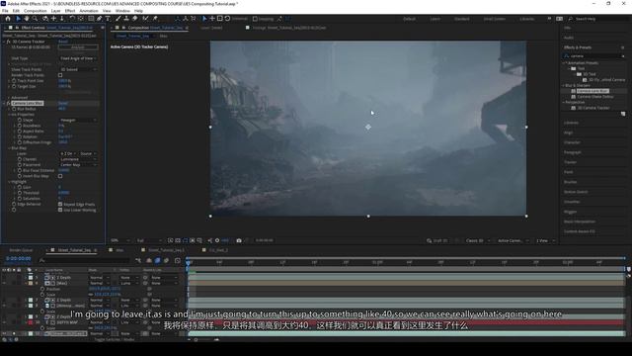
Task: Click the Saturation stopwatch icon
Action: click(20, 199)
